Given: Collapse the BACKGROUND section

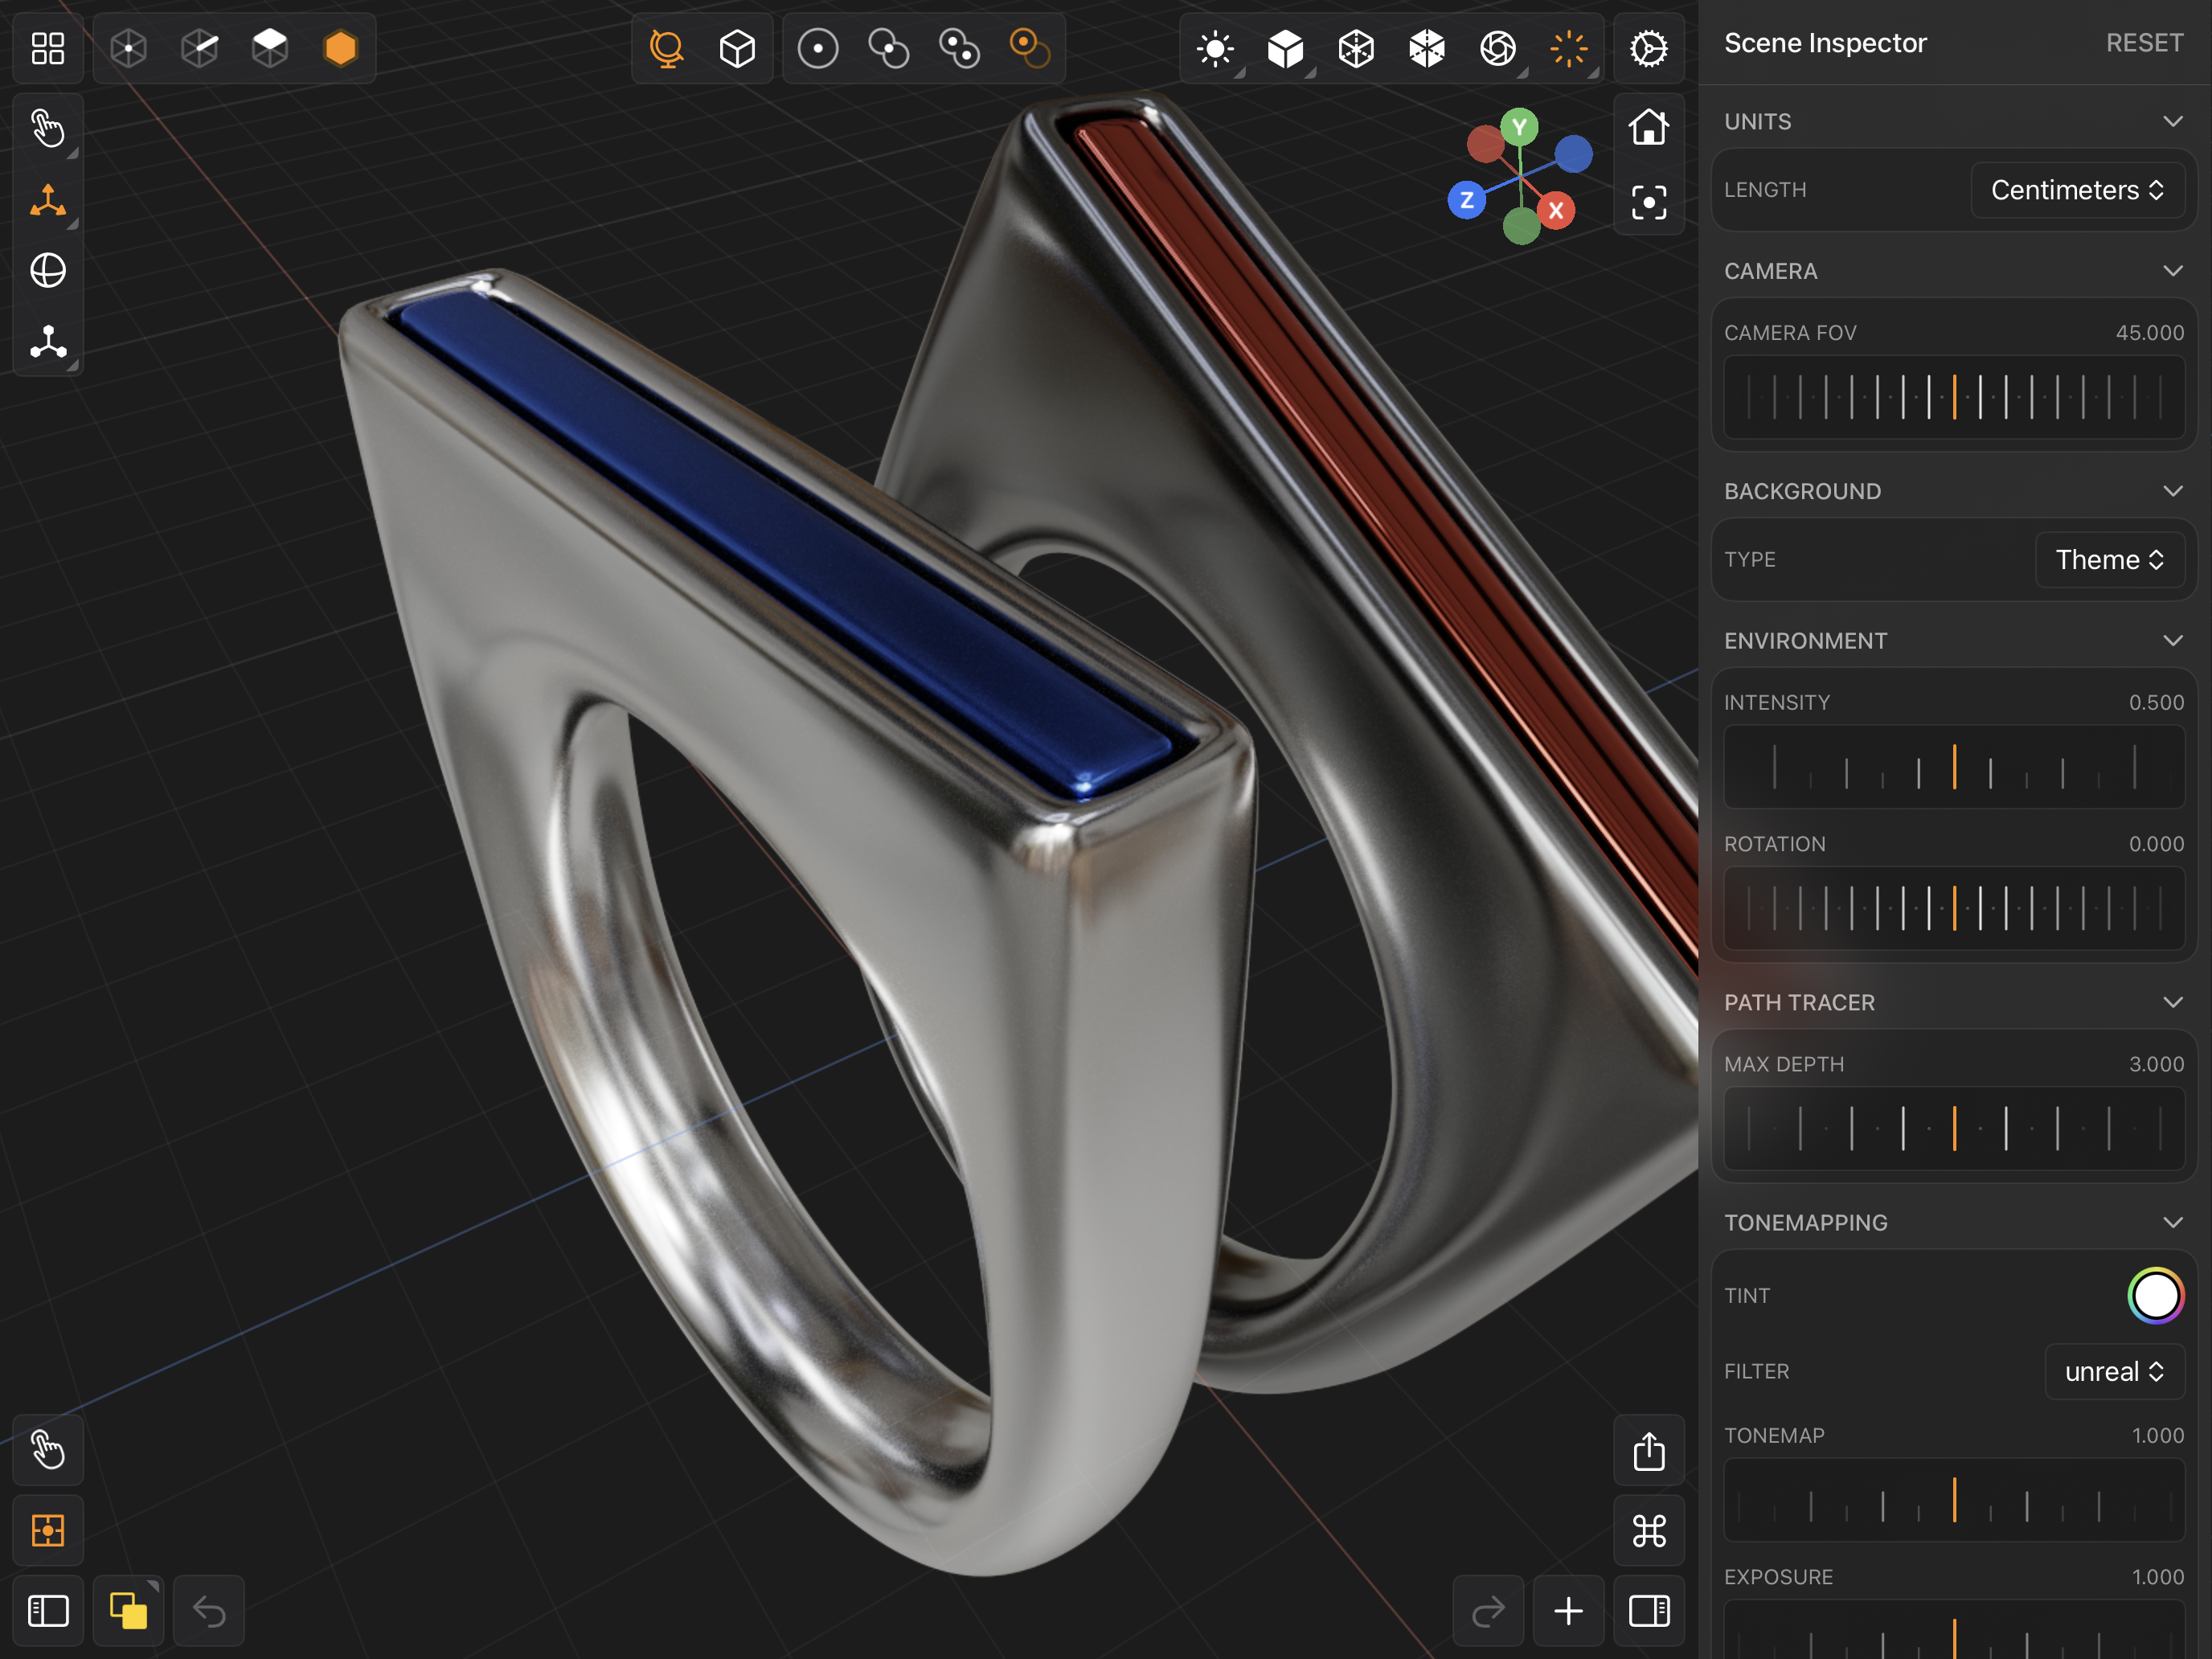Looking at the screenshot, I should [2172, 491].
